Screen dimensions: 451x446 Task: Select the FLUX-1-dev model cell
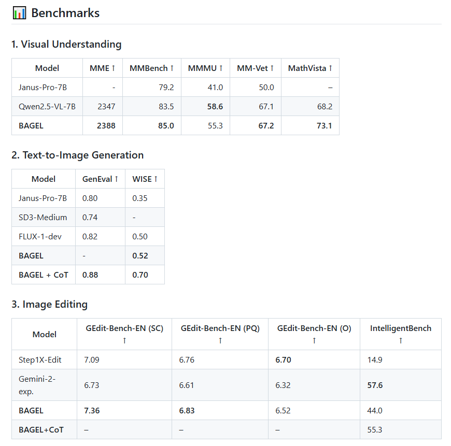[39, 236]
